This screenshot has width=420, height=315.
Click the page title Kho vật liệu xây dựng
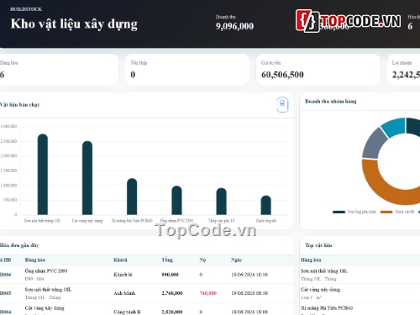74,24
